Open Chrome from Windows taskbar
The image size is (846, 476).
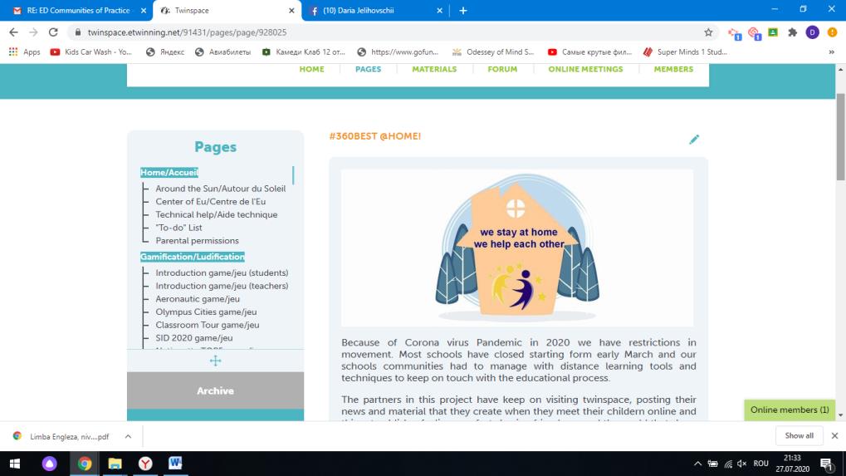(85, 464)
